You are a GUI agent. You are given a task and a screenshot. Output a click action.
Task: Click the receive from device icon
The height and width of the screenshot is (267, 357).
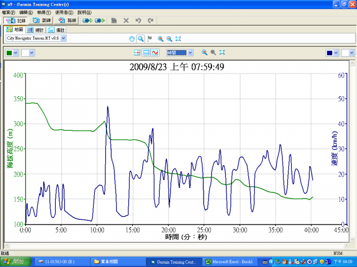pyautogui.click(x=100, y=21)
